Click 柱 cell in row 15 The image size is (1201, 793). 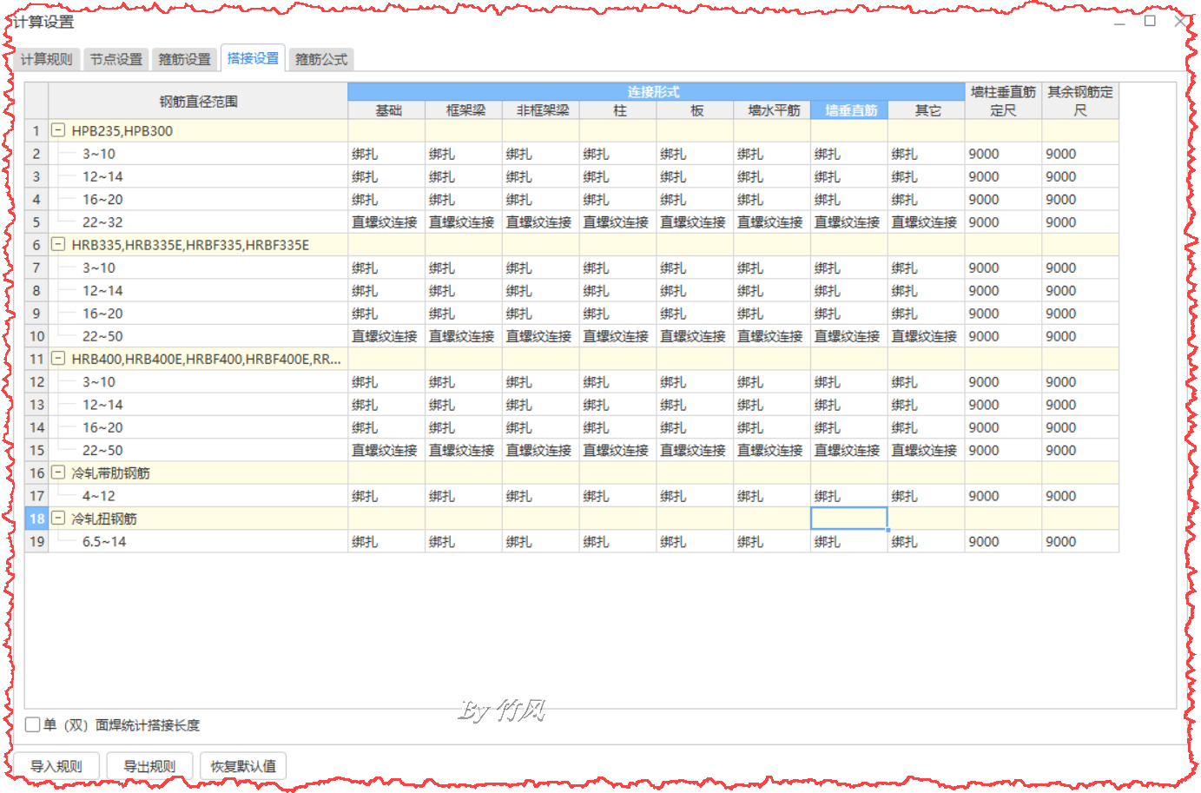(x=618, y=450)
